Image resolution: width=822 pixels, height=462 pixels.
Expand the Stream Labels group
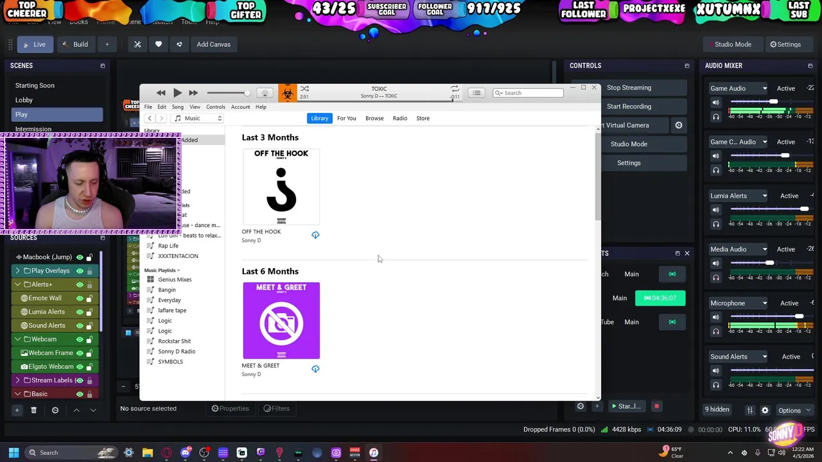pyautogui.click(x=17, y=380)
